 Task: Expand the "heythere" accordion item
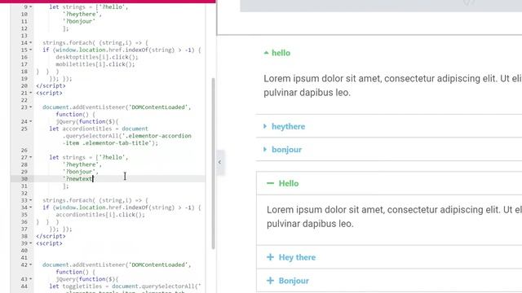click(x=288, y=127)
